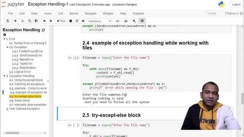The height and width of the screenshot is (137, 244).
Task: Click the Jupyter logo
Action: click(13, 4)
